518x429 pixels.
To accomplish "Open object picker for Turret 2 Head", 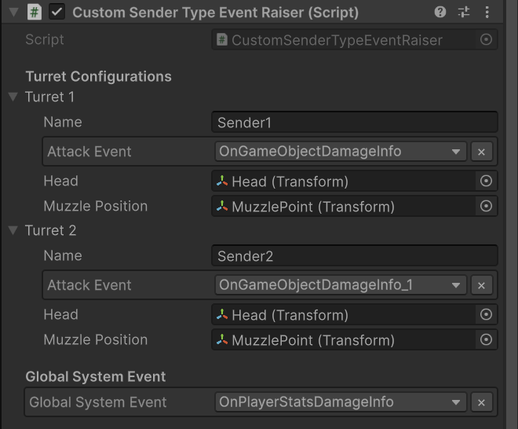I will tap(486, 315).
